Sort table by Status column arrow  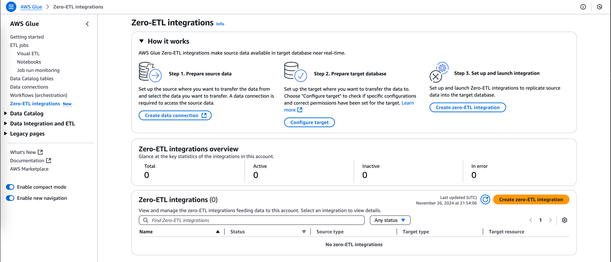pyautogui.click(x=304, y=232)
